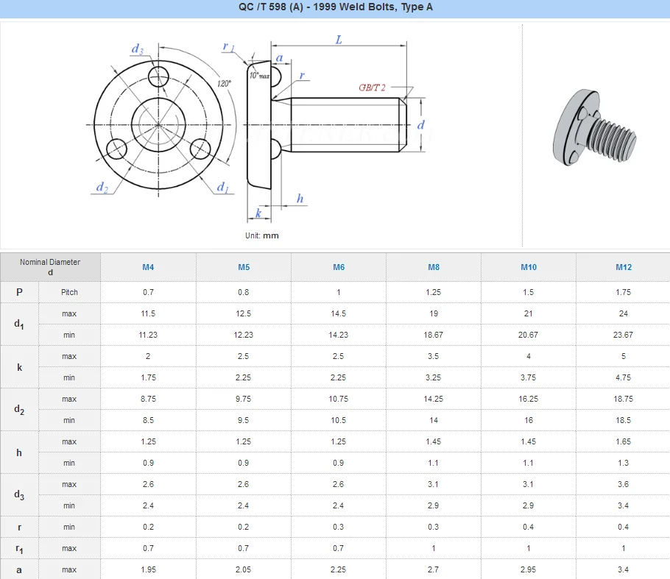Click the M6 d2 max value 10.75

pyautogui.click(x=339, y=399)
